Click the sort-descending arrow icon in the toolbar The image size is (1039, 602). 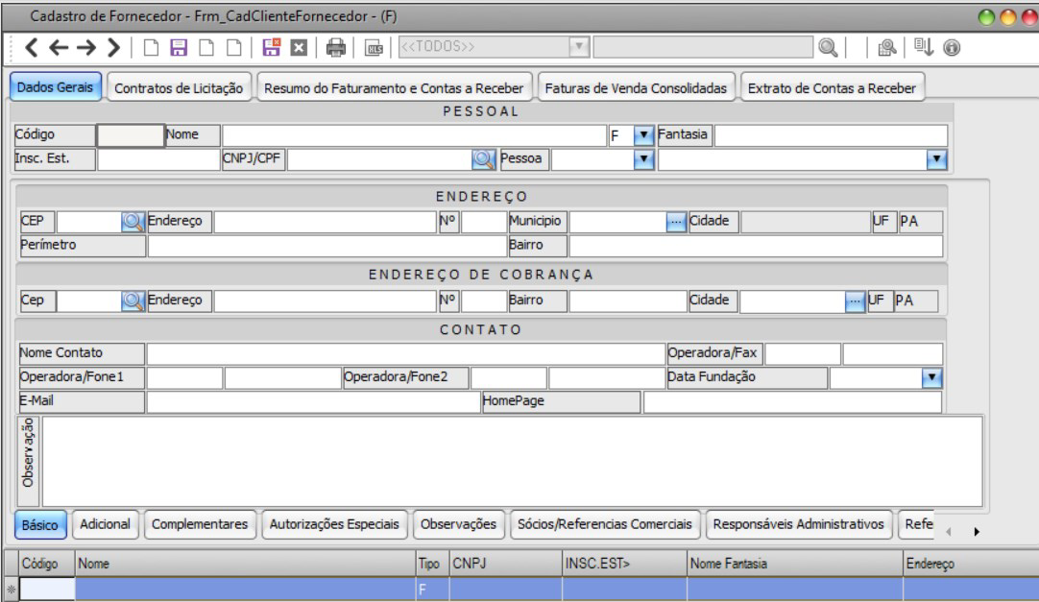pyautogui.click(x=923, y=47)
